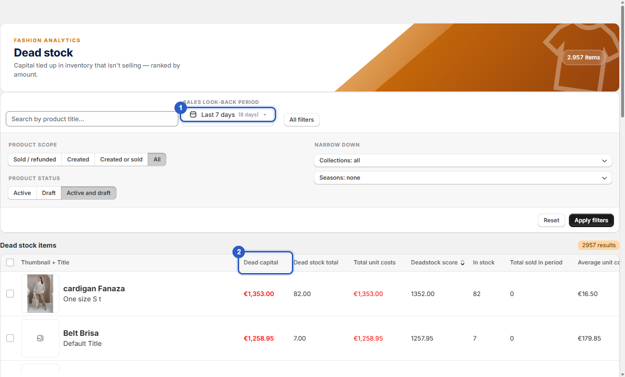Choose Active product status
The image size is (625, 377).
point(22,193)
